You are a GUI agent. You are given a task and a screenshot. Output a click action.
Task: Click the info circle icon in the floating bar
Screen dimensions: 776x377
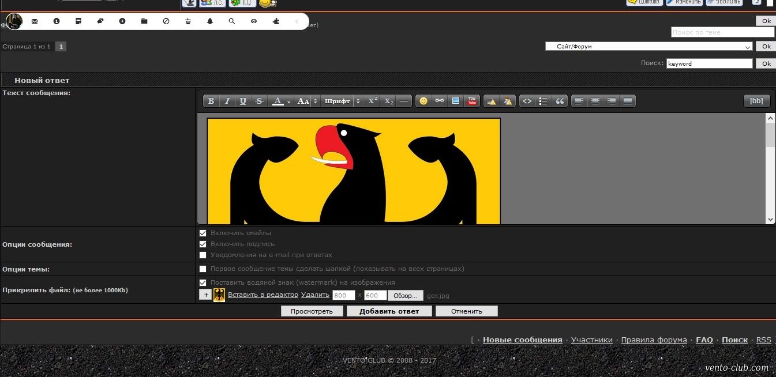pyautogui.click(x=57, y=21)
